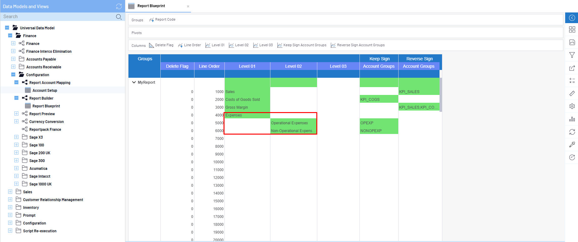Click the save icon in right sidebar

click(572, 42)
